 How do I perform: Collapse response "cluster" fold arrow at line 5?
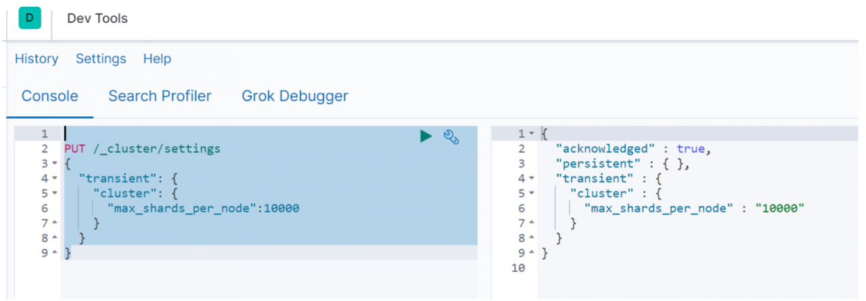pyautogui.click(x=531, y=194)
